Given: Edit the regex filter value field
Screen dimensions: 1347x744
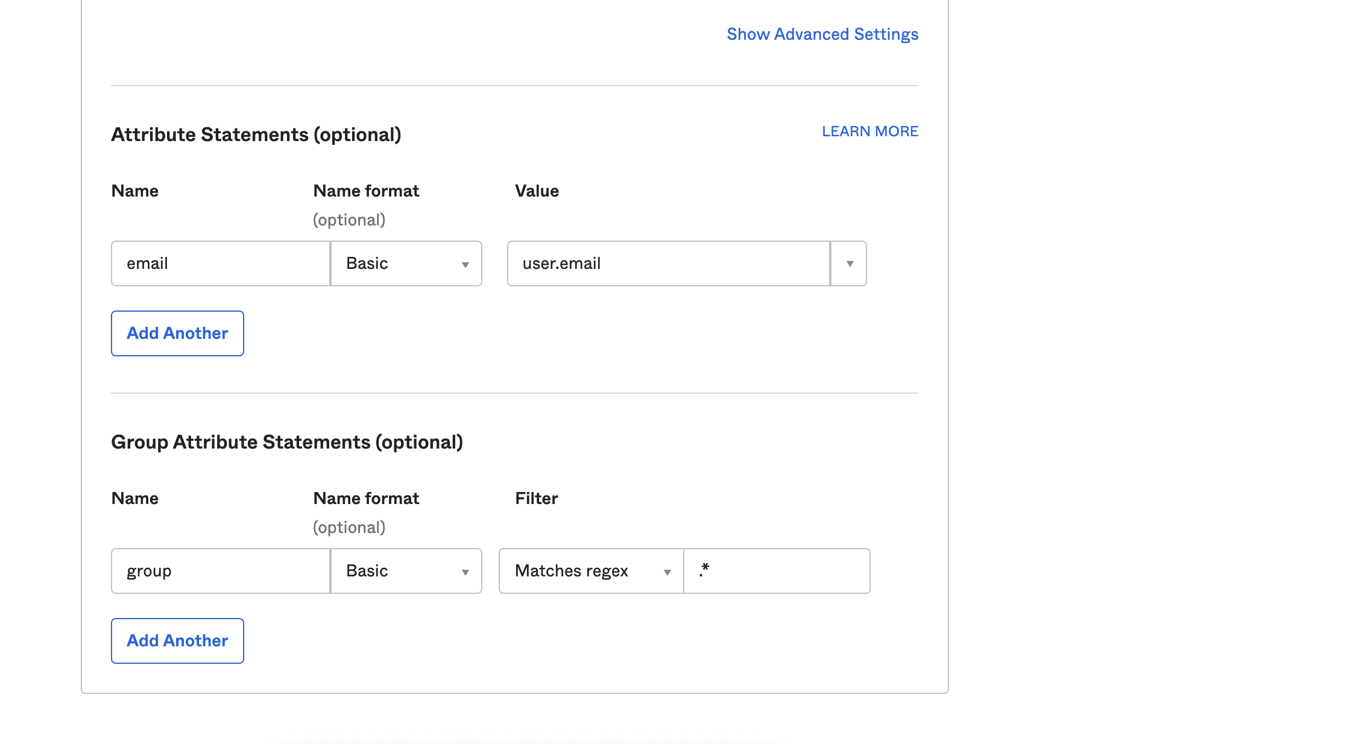Looking at the screenshot, I should tap(777, 571).
